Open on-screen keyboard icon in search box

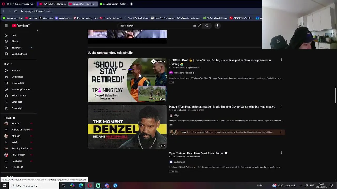coord(195,26)
